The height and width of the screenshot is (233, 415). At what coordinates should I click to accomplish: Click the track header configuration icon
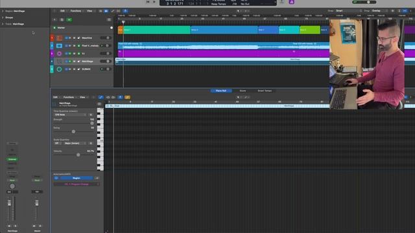pos(109,20)
